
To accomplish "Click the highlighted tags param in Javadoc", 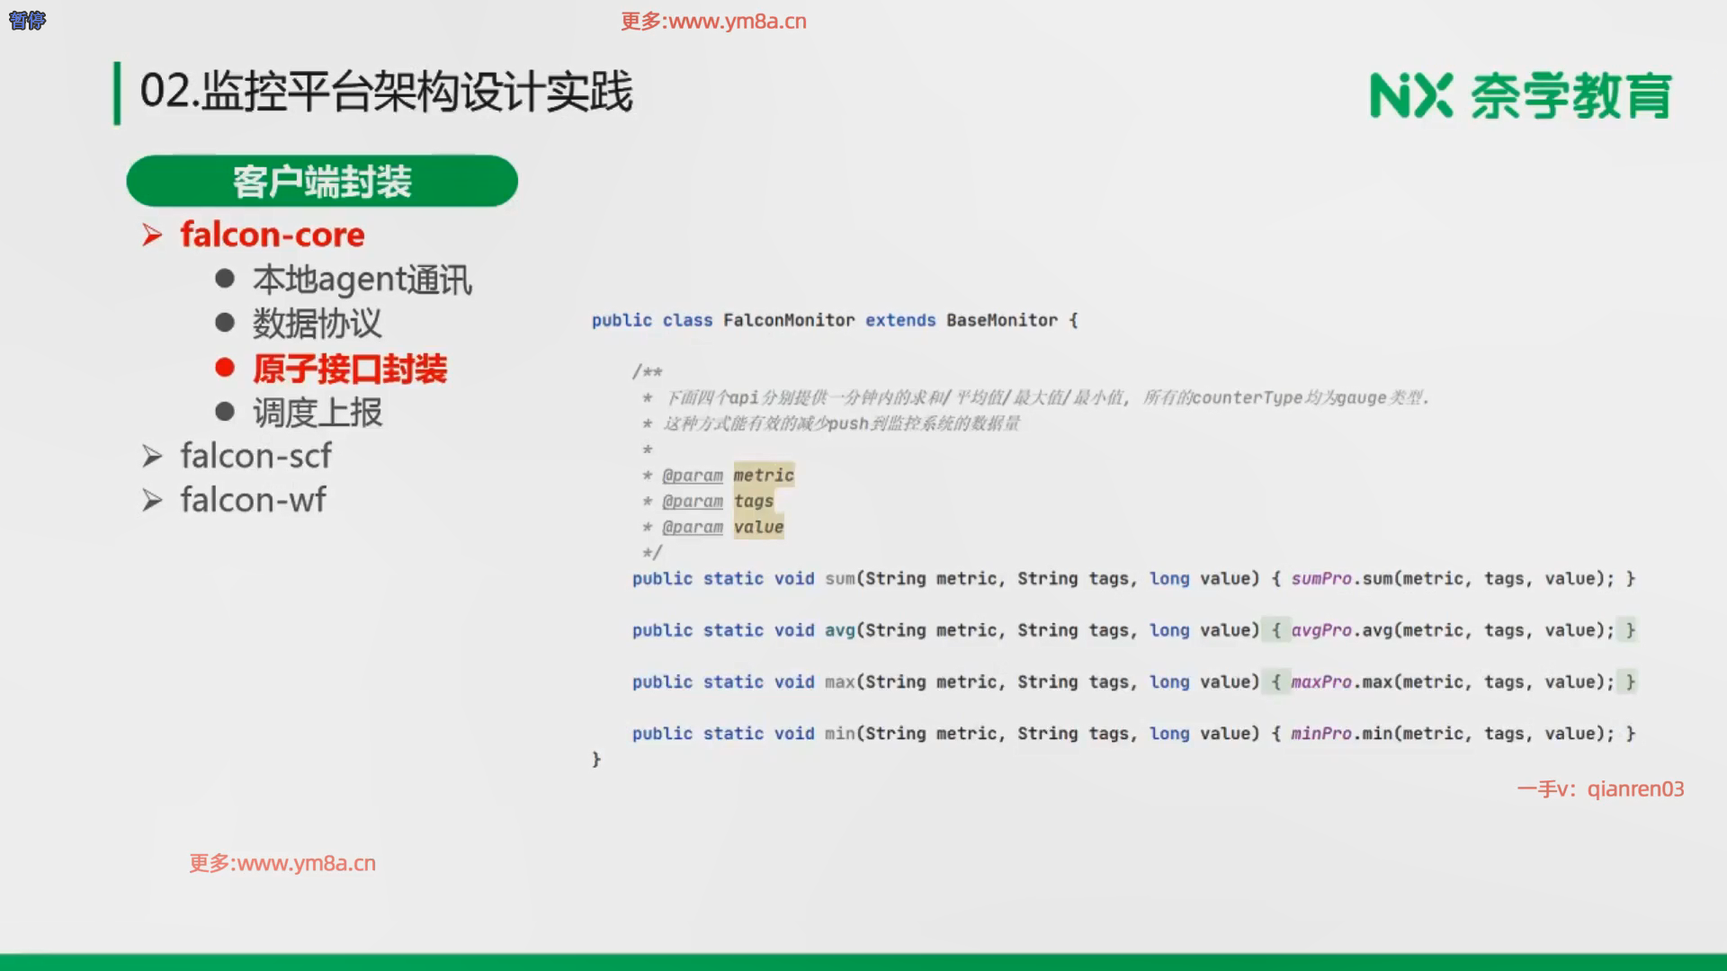I will 754,501.
